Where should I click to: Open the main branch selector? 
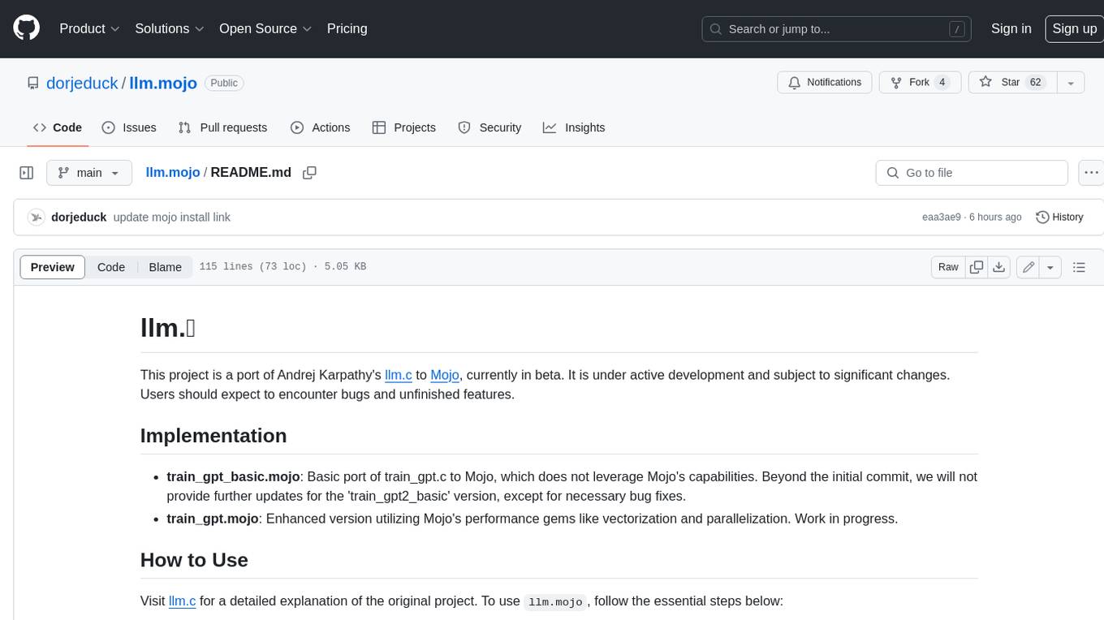point(89,173)
